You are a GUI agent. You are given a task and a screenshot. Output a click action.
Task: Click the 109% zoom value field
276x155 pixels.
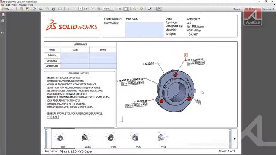tap(107, 9)
